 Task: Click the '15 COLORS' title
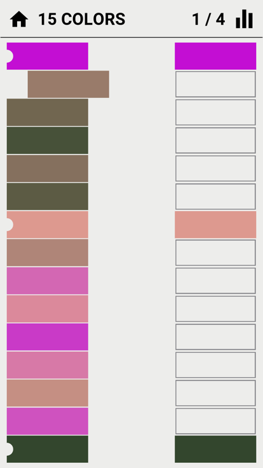82,20
